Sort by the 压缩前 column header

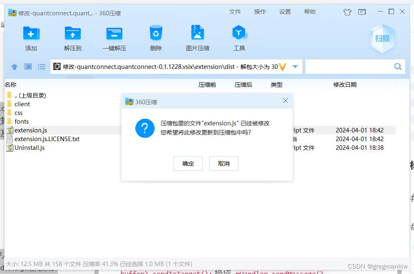tap(207, 85)
